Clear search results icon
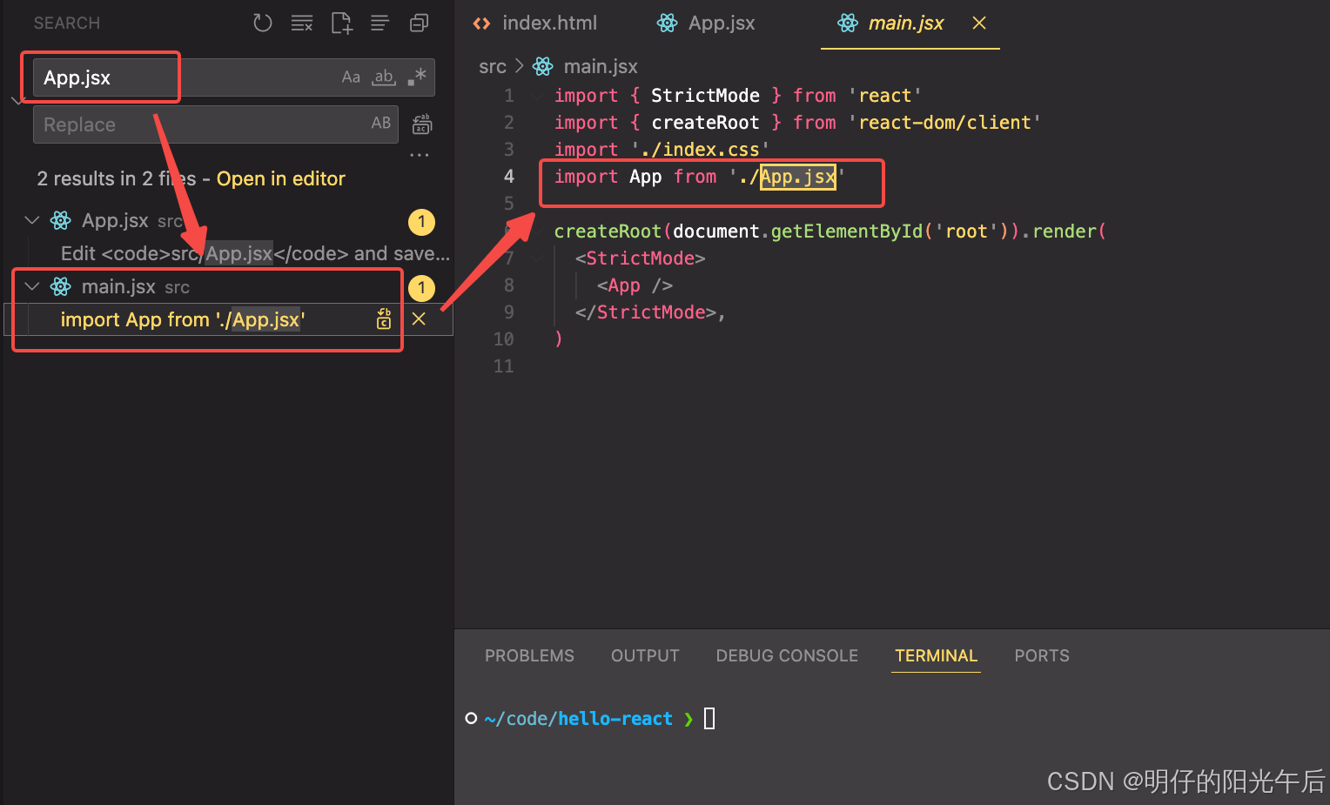The width and height of the screenshot is (1330, 805). (x=302, y=23)
